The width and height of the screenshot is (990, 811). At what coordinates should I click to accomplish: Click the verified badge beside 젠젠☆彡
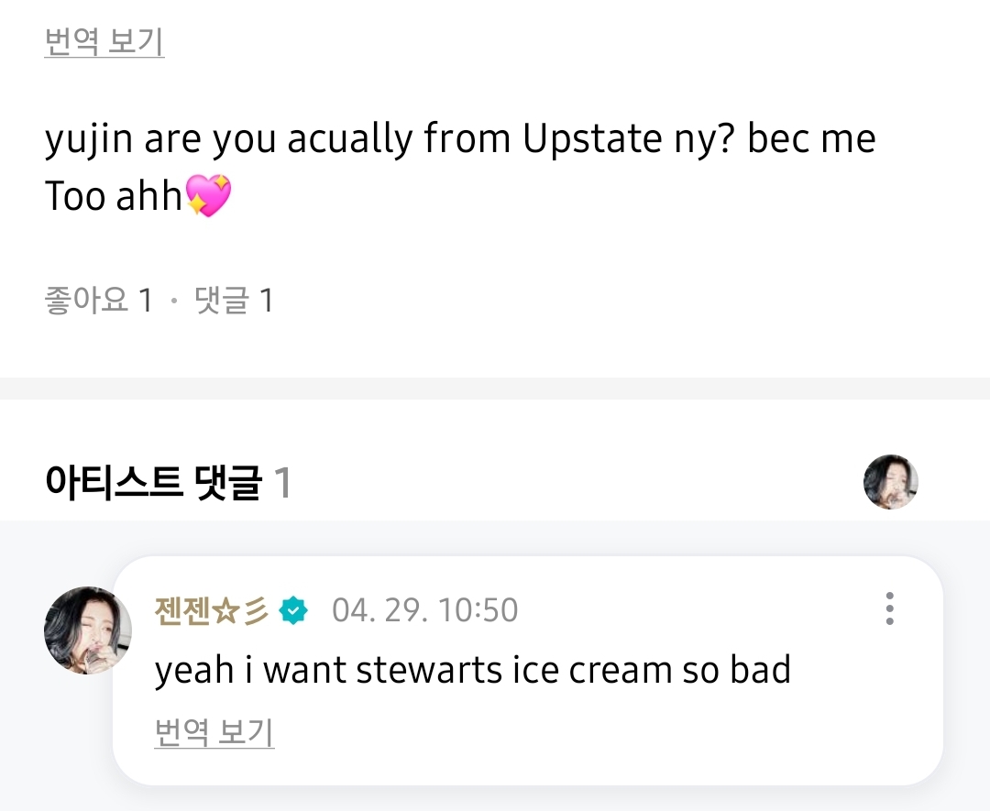(x=294, y=610)
